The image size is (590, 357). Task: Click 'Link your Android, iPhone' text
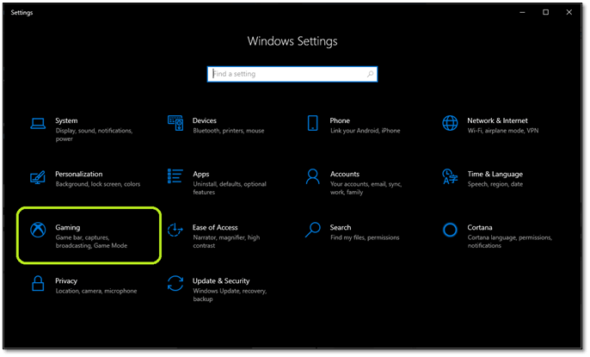(366, 131)
